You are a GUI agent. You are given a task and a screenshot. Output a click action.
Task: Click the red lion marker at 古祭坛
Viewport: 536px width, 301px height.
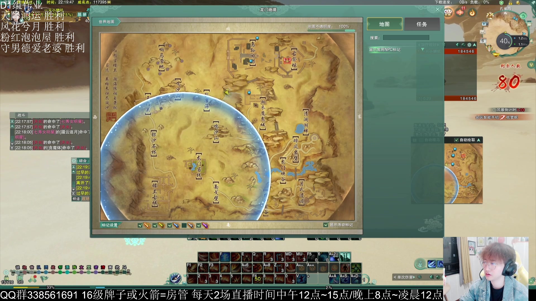pos(287,60)
